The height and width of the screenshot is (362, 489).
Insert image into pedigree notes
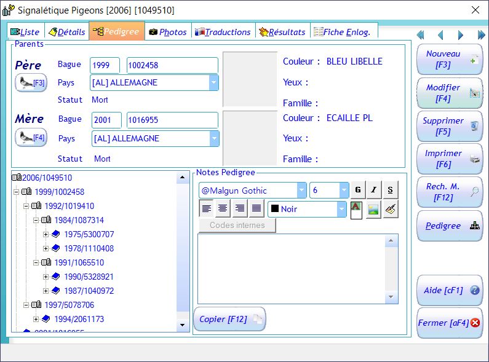tap(373, 210)
